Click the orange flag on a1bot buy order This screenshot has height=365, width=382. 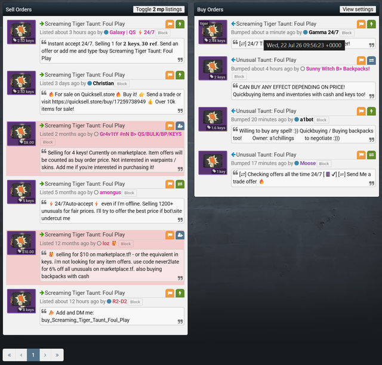click(361, 112)
